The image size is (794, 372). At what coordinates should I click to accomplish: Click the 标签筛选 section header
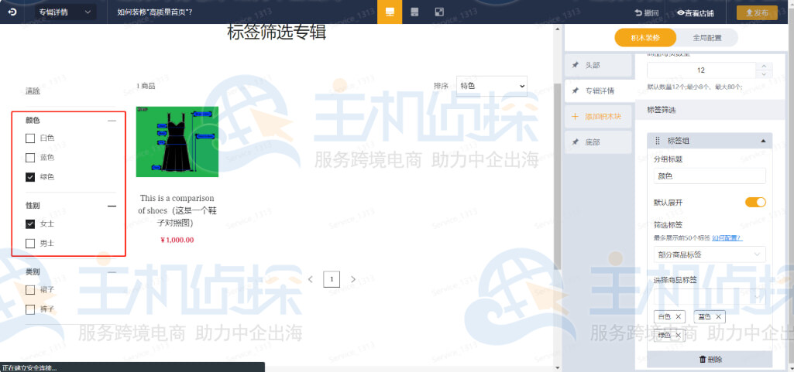point(662,110)
